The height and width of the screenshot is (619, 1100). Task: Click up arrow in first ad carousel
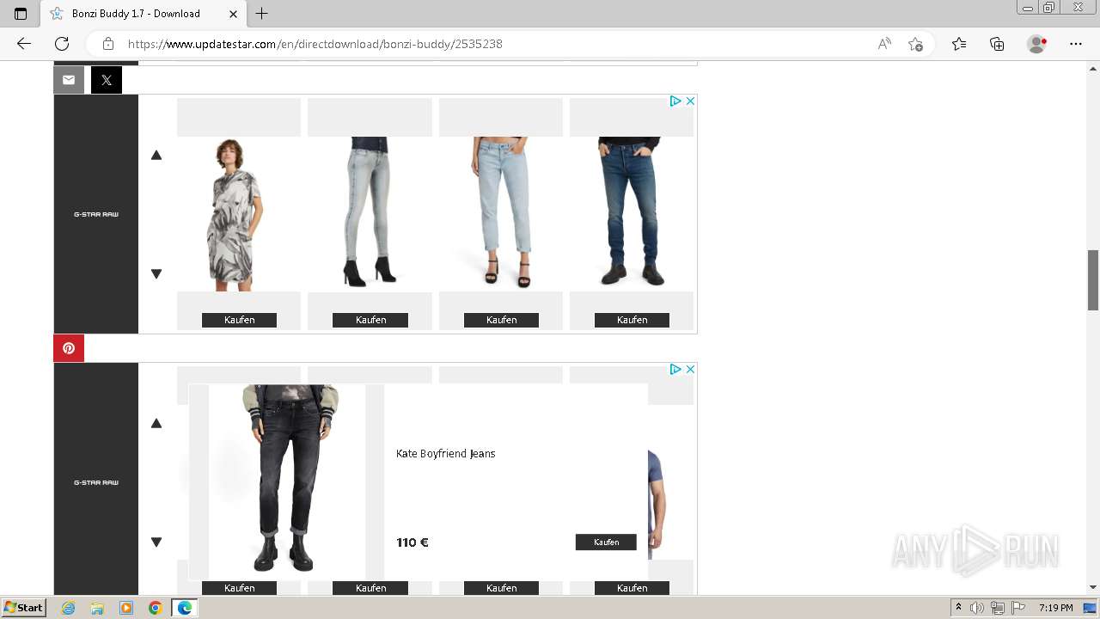[156, 156]
